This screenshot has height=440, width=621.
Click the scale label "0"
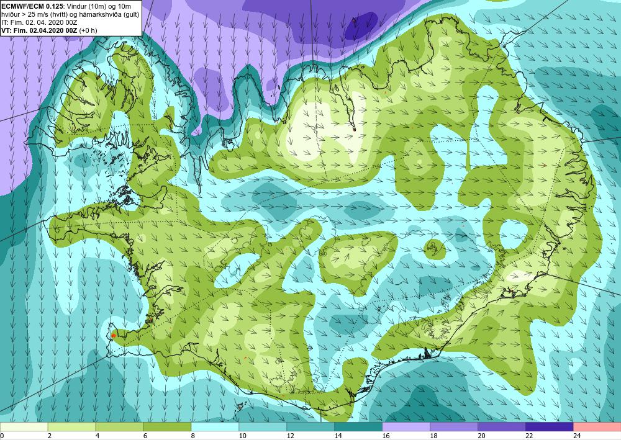(x=2, y=436)
